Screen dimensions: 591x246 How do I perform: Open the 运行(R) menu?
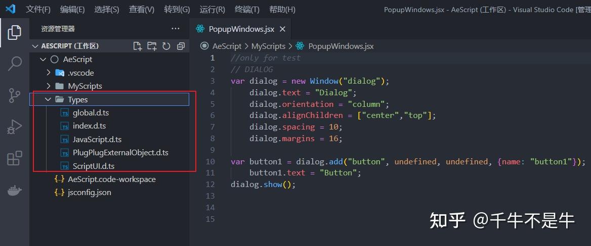[x=212, y=10]
